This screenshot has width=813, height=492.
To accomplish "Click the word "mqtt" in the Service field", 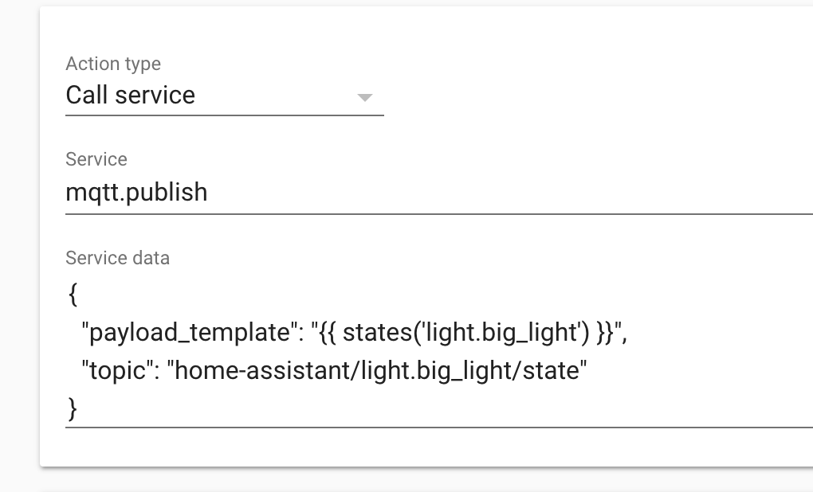I will pyautogui.click(x=91, y=193).
